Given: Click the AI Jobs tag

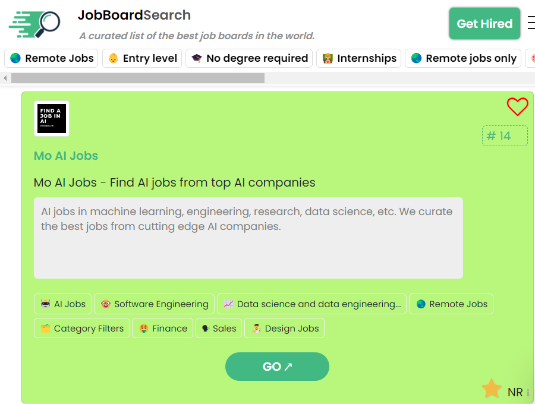Looking at the screenshot, I should [x=63, y=304].
